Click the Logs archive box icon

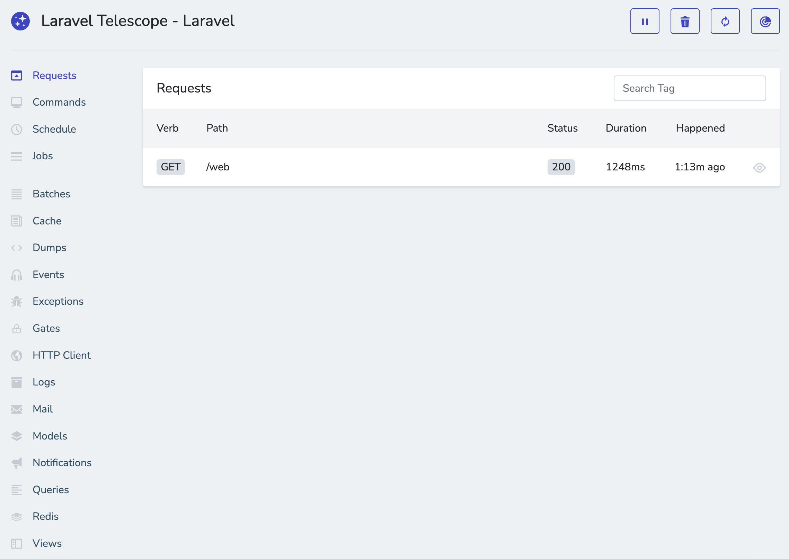[17, 382]
